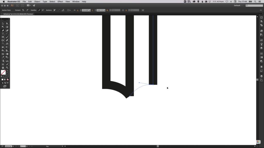Open the Layers panel icon
Screen dimensions: 264x148
click(x=261, y=76)
